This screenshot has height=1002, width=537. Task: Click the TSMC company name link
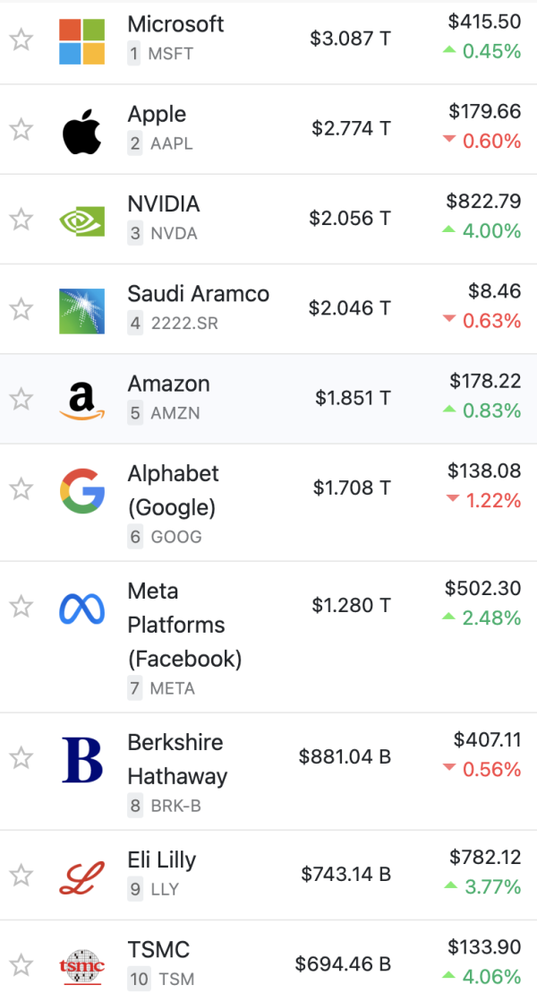158,950
